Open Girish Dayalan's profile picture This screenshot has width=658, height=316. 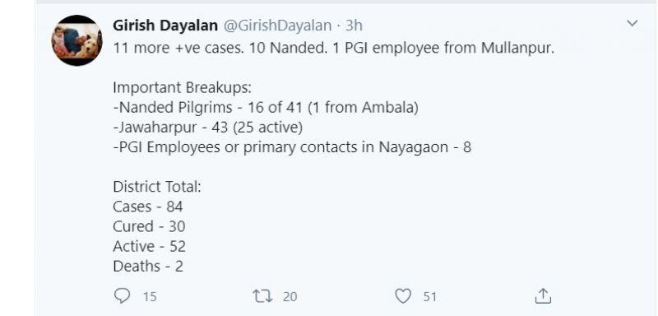76,40
